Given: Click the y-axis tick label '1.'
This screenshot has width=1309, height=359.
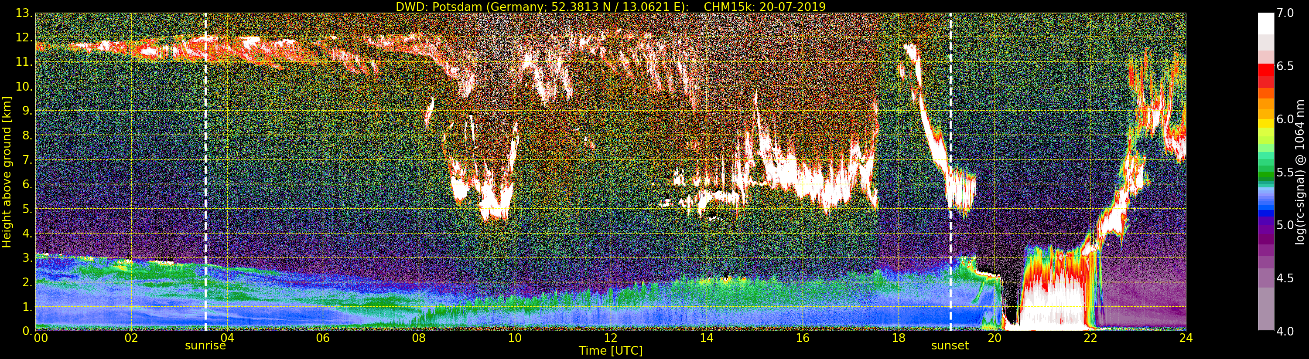Looking at the screenshot, I should pyautogui.click(x=27, y=307).
